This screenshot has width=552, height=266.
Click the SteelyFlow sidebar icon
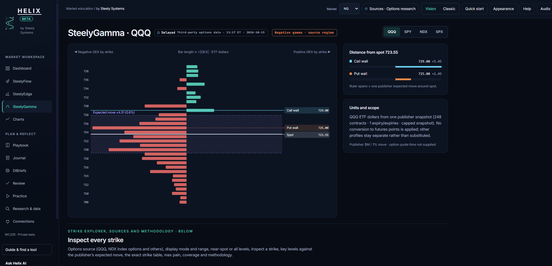click(8, 81)
